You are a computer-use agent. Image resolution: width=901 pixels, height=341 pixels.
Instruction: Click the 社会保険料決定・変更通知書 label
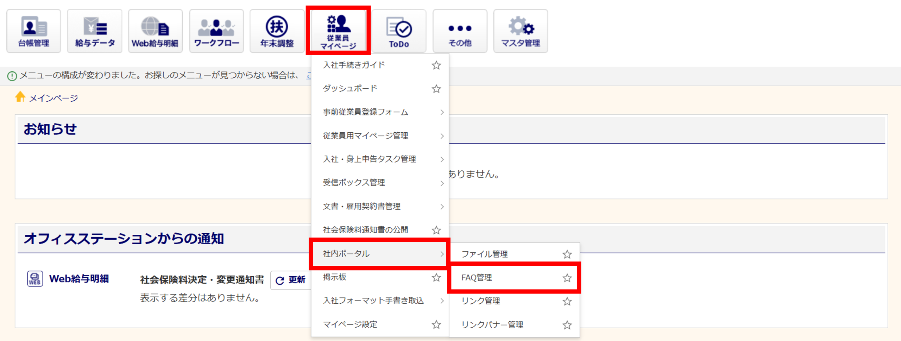pos(202,280)
